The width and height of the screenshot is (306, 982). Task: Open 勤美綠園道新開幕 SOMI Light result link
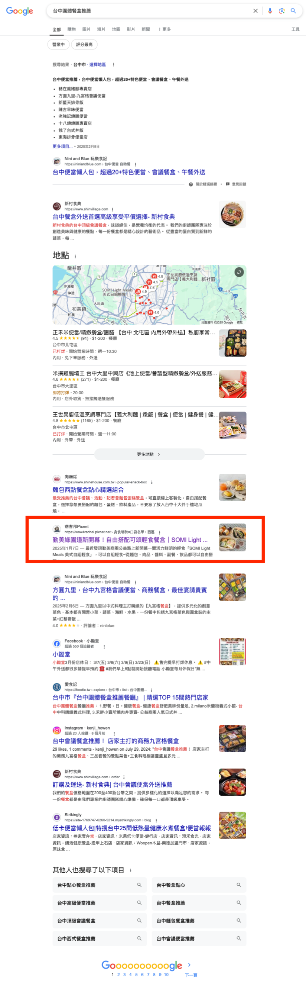130,540
